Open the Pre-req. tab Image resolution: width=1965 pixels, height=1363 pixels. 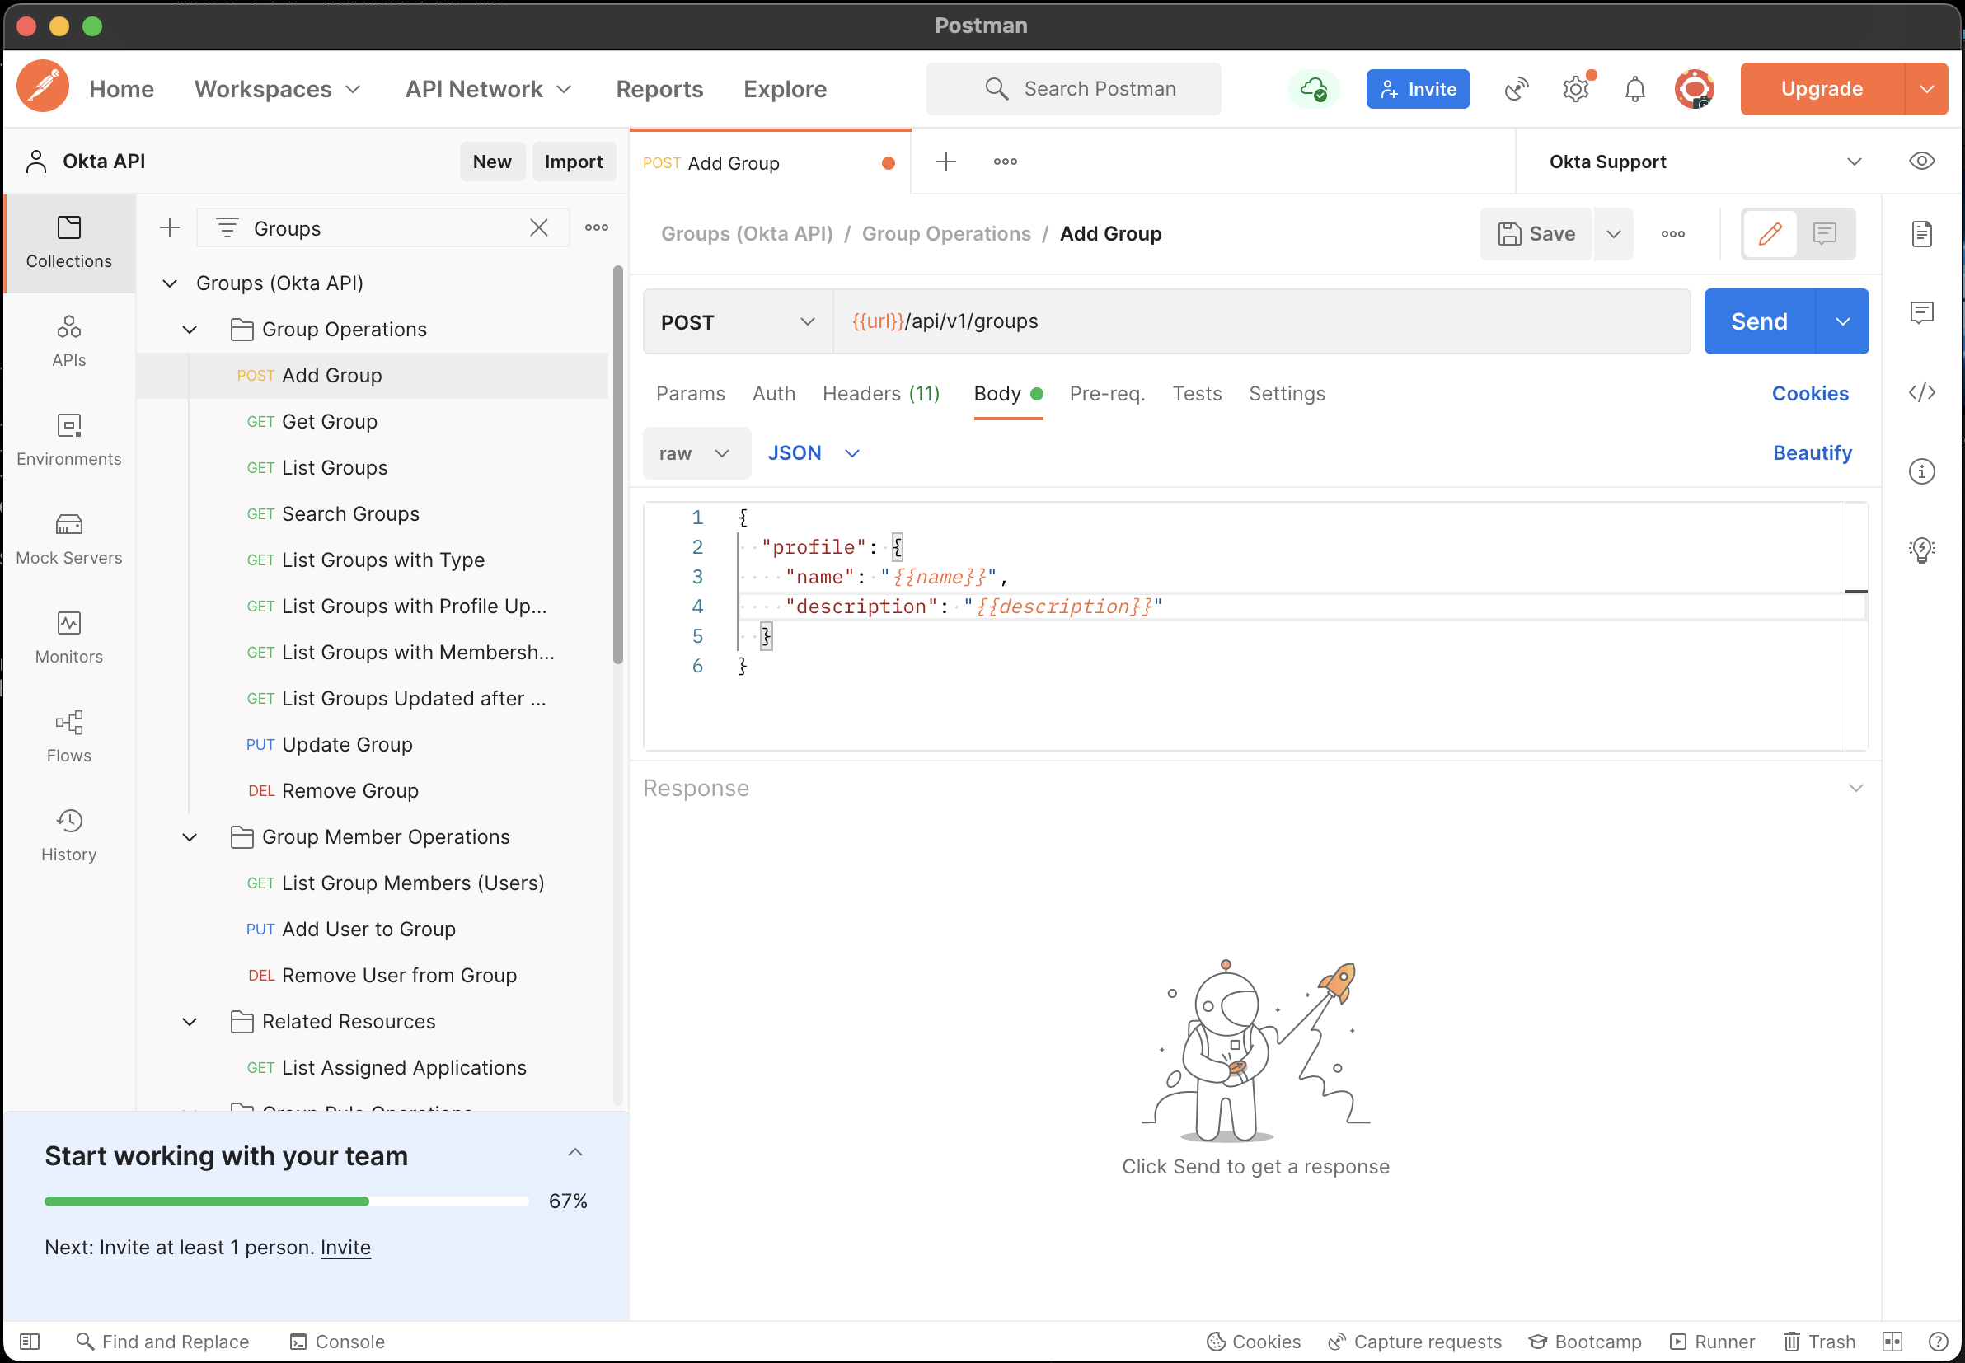(1106, 394)
